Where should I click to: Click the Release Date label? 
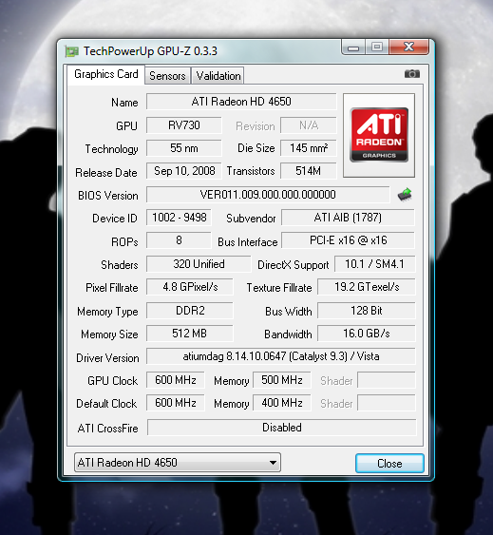(106, 173)
